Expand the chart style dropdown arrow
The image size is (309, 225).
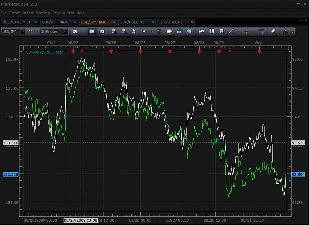83,32
